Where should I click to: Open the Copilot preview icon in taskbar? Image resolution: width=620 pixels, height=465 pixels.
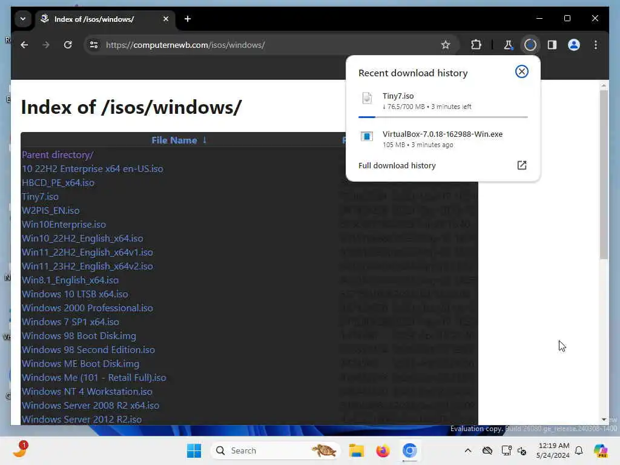pyautogui.click(x=601, y=450)
